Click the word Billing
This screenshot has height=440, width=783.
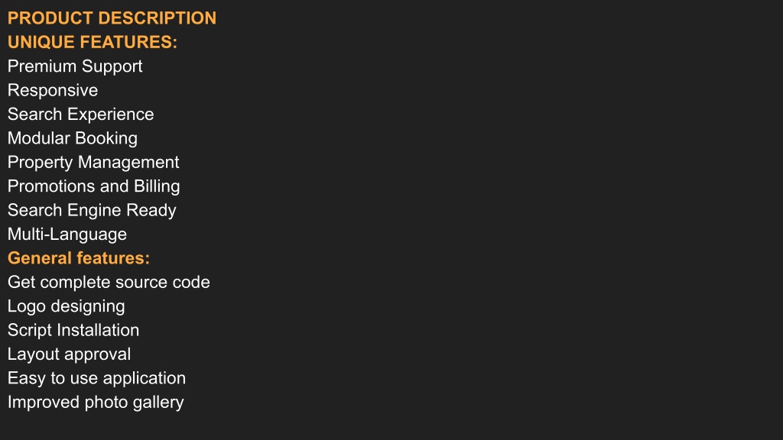(157, 186)
